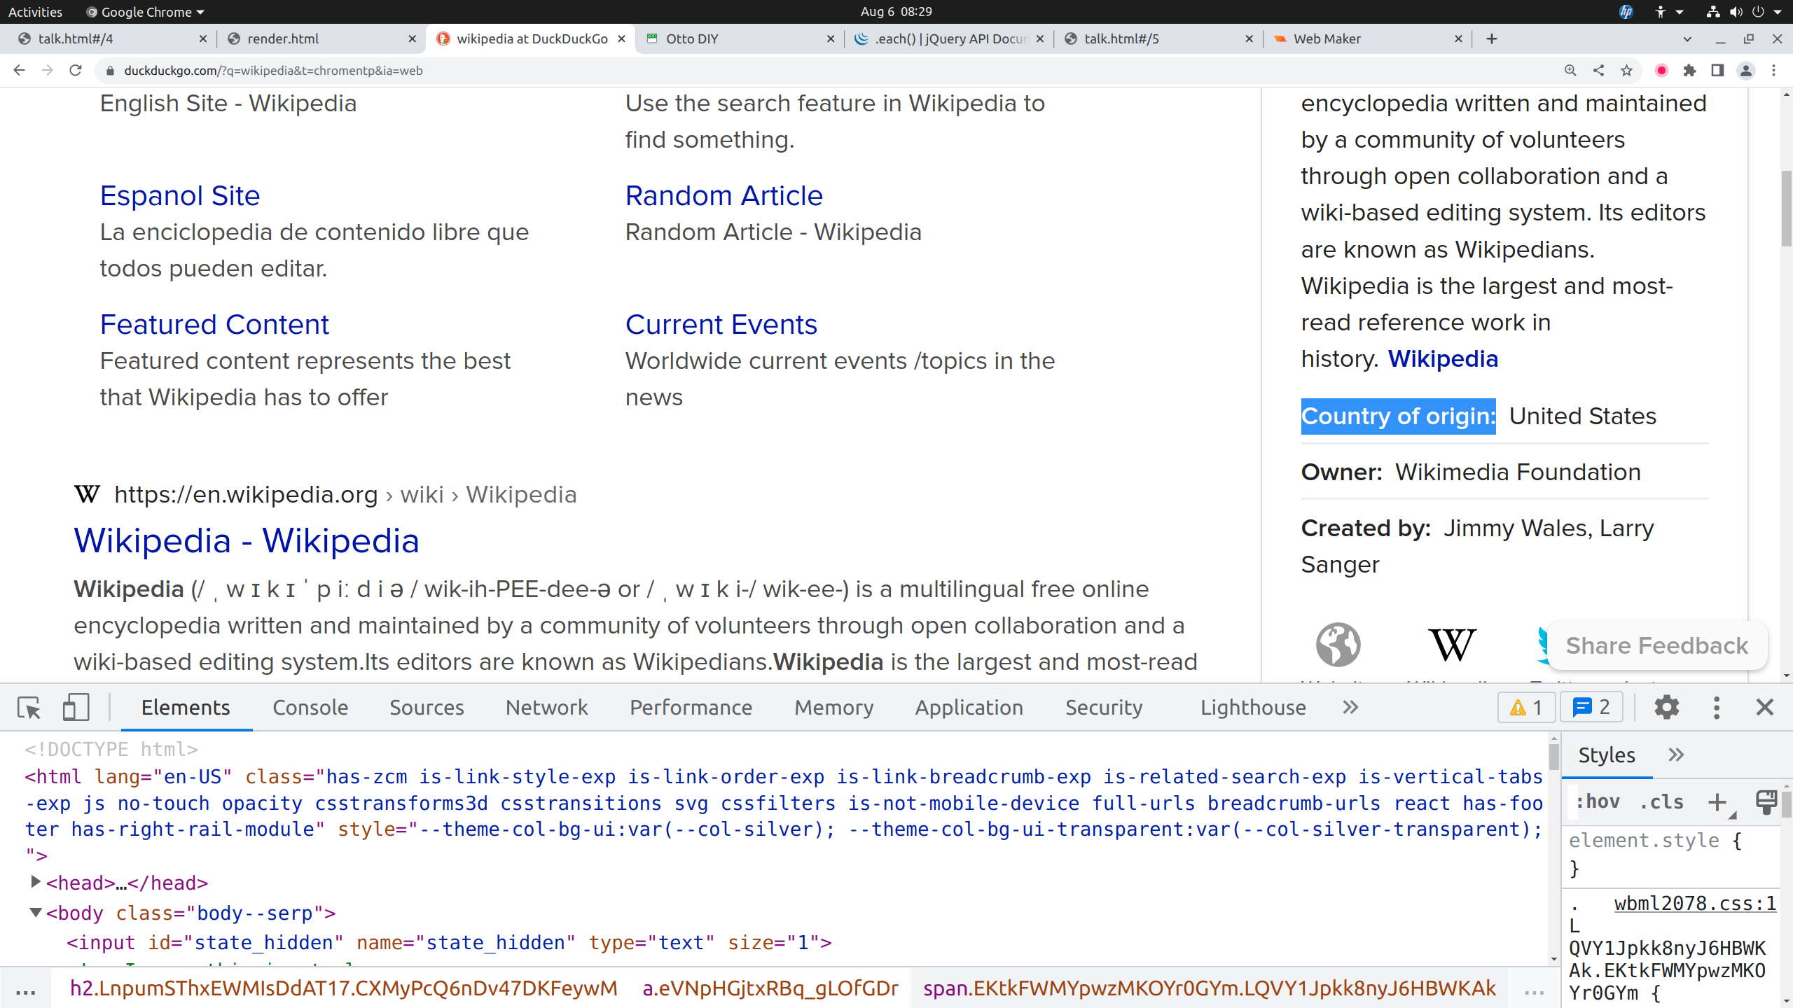Toggle the :hov element state option
This screenshot has height=1008, width=1793.
[1598, 801]
